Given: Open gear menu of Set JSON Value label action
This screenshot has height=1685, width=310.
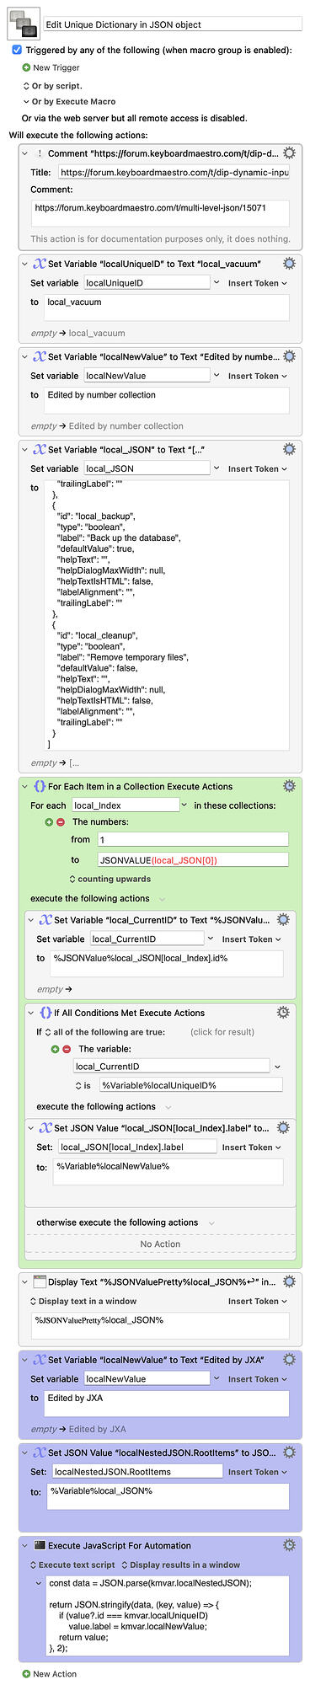Looking at the screenshot, I should coord(283,1127).
